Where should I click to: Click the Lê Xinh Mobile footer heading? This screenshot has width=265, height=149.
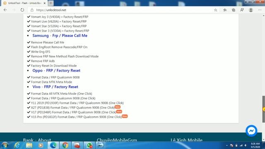[186, 140]
